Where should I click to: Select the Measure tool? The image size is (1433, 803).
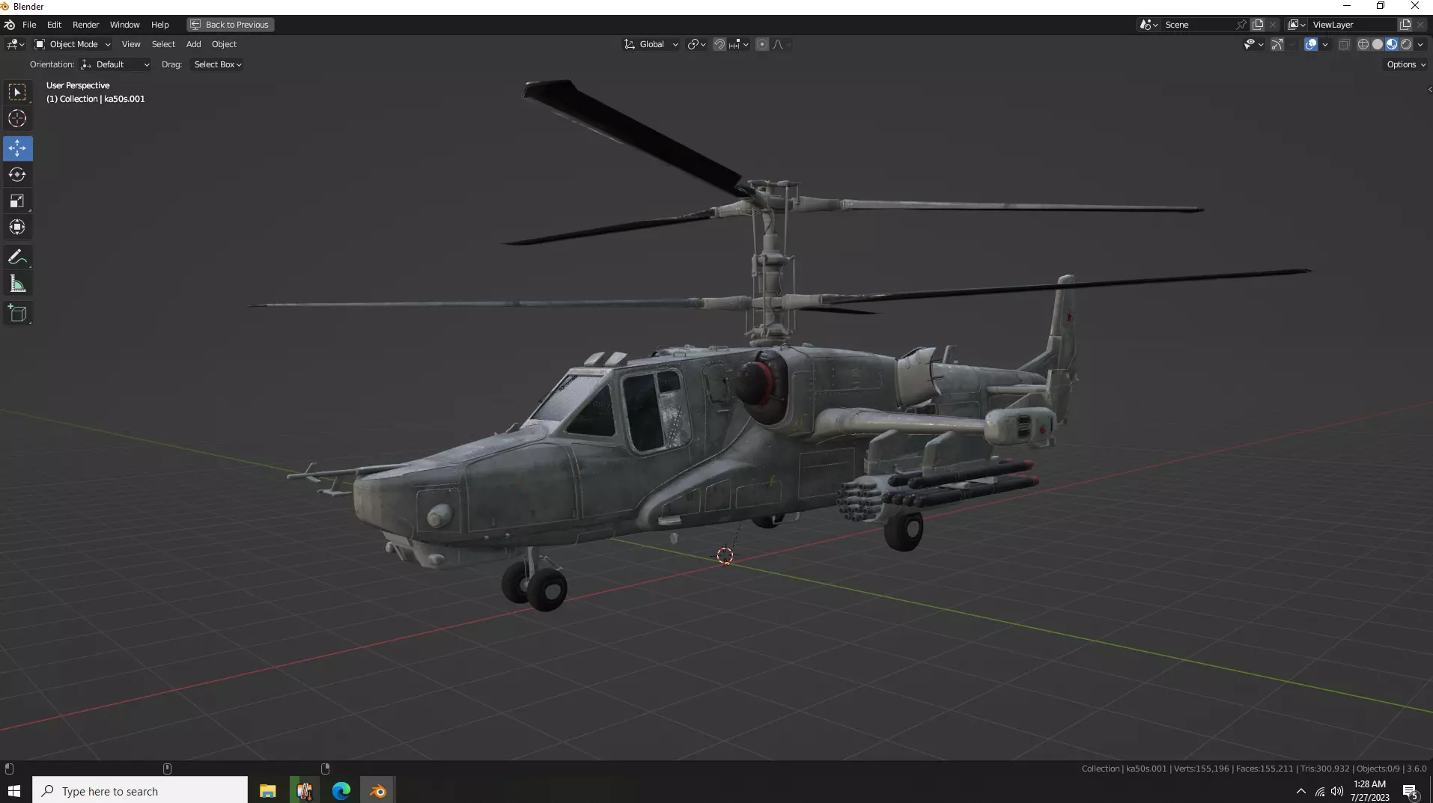(x=17, y=284)
